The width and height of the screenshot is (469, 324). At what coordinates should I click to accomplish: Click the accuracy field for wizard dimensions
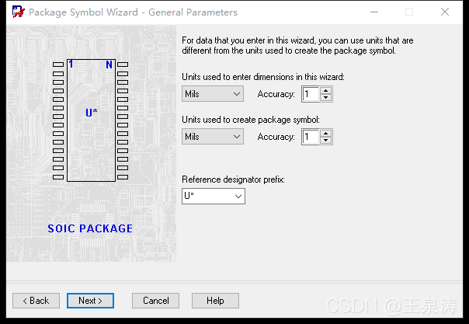[x=310, y=94]
